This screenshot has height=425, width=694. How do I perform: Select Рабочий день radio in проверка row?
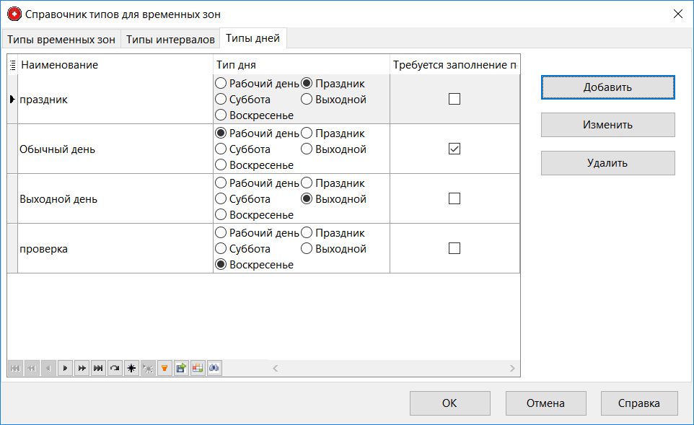(x=221, y=233)
